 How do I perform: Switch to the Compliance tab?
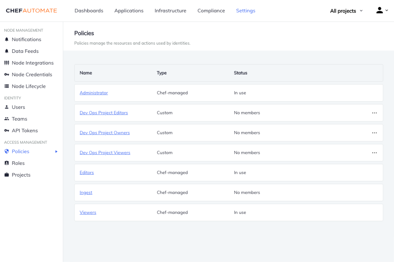211,11
